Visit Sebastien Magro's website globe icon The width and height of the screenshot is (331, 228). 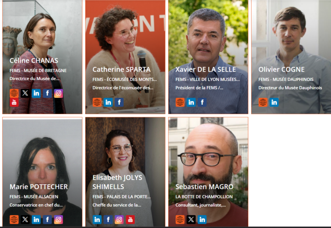pyautogui.click(x=180, y=219)
